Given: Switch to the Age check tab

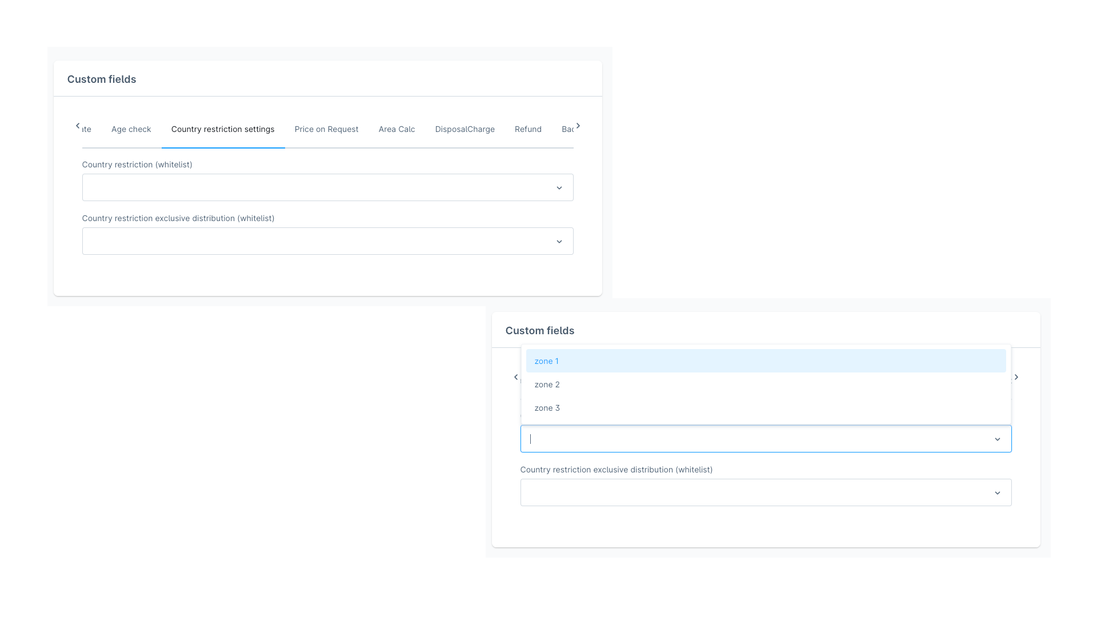Looking at the screenshot, I should point(131,129).
